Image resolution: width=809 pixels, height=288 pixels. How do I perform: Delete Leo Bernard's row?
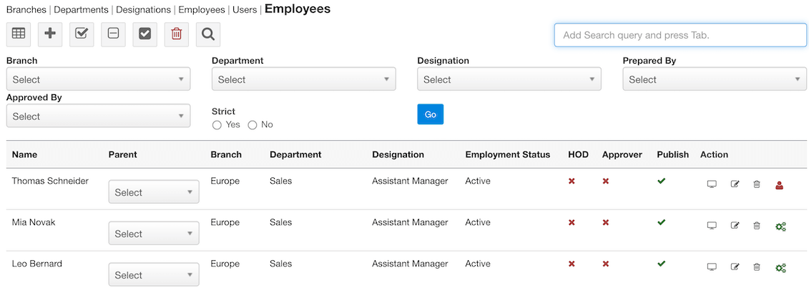click(756, 267)
